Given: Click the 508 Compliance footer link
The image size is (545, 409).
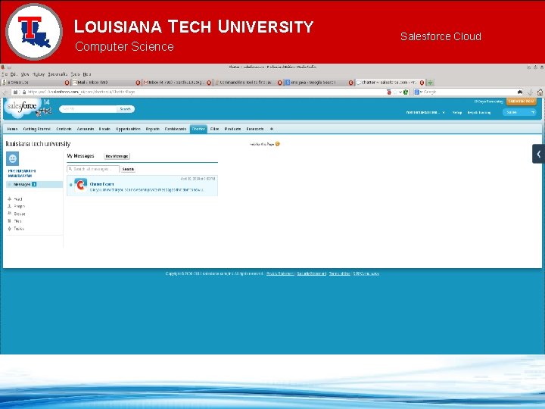Looking at the screenshot, I should click(366, 273).
